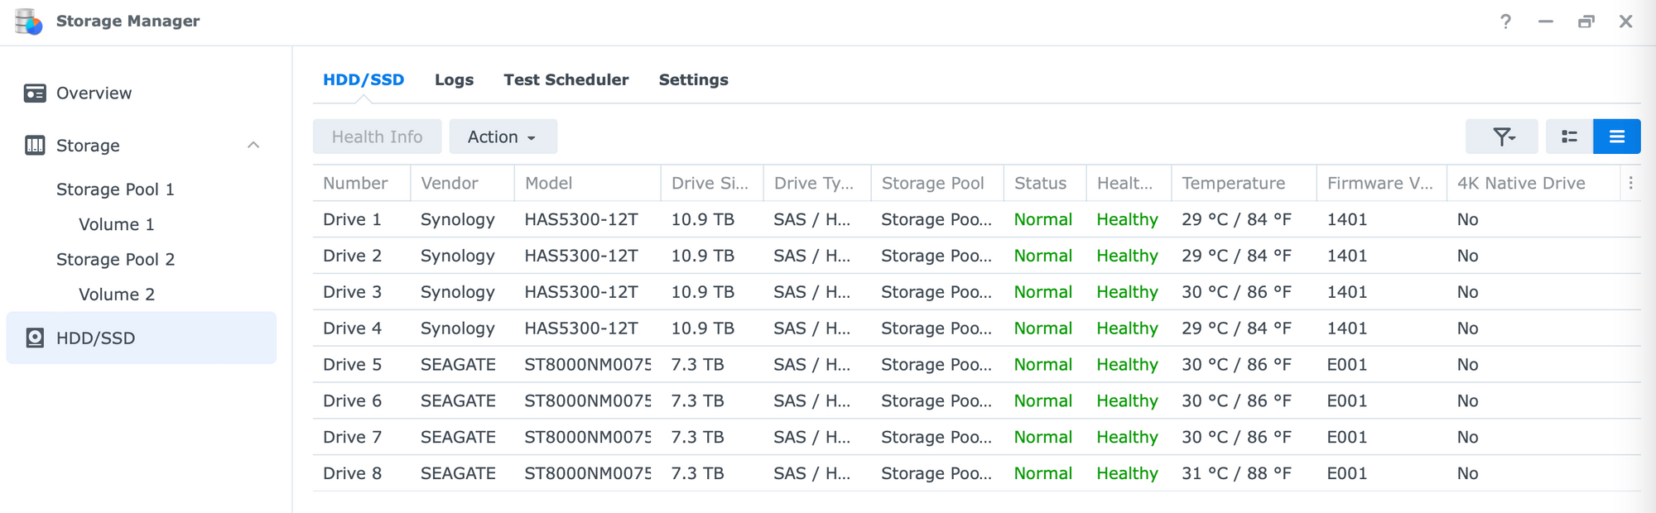
Task: Open the Logs tab
Action: [x=454, y=79]
